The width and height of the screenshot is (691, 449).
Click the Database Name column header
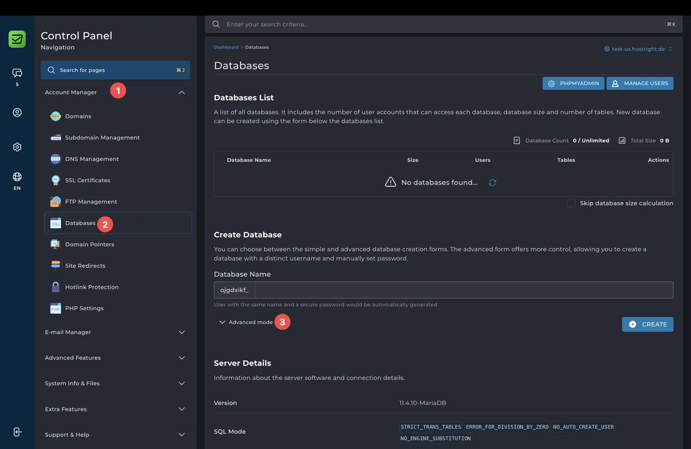[x=249, y=160]
